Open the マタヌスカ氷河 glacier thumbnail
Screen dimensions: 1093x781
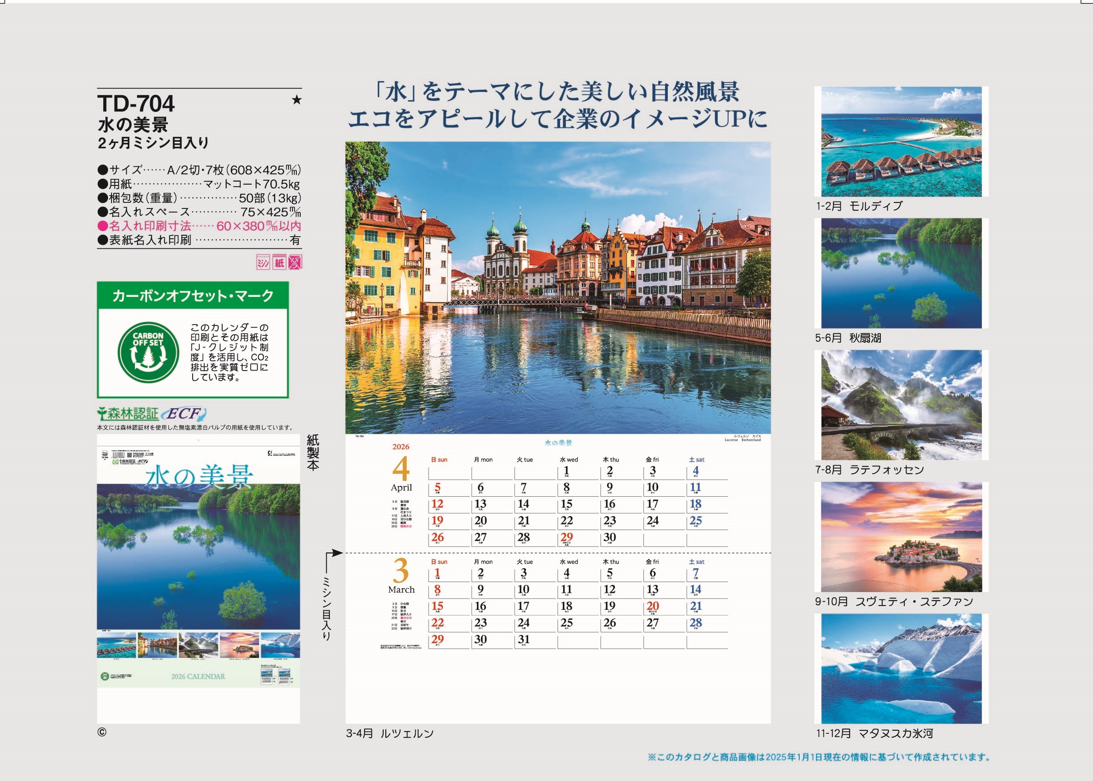coord(901,668)
